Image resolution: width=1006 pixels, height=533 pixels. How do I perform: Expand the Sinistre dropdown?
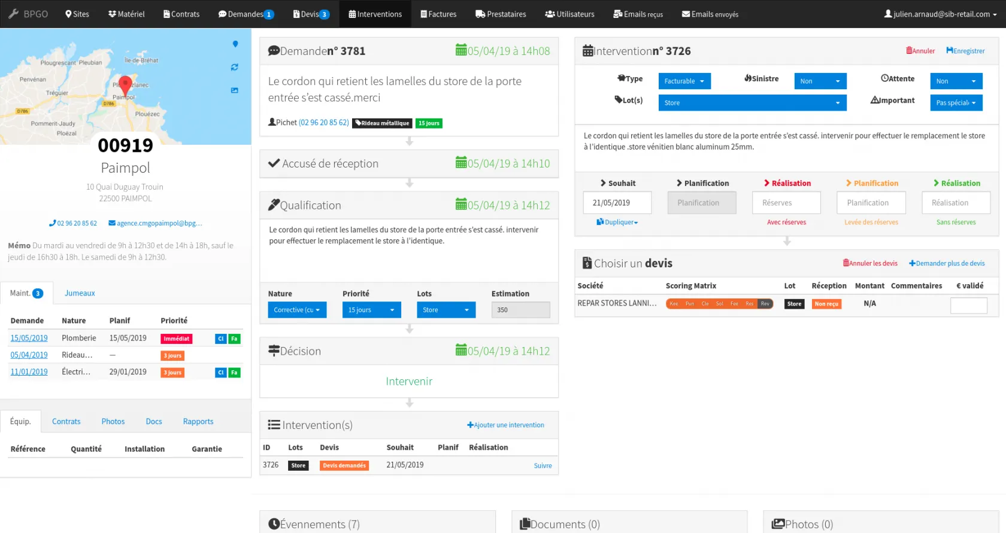pos(820,81)
